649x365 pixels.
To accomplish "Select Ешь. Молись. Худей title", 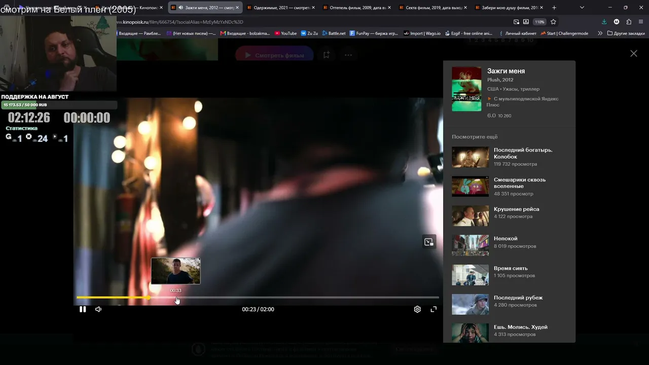I will pos(521,327).
